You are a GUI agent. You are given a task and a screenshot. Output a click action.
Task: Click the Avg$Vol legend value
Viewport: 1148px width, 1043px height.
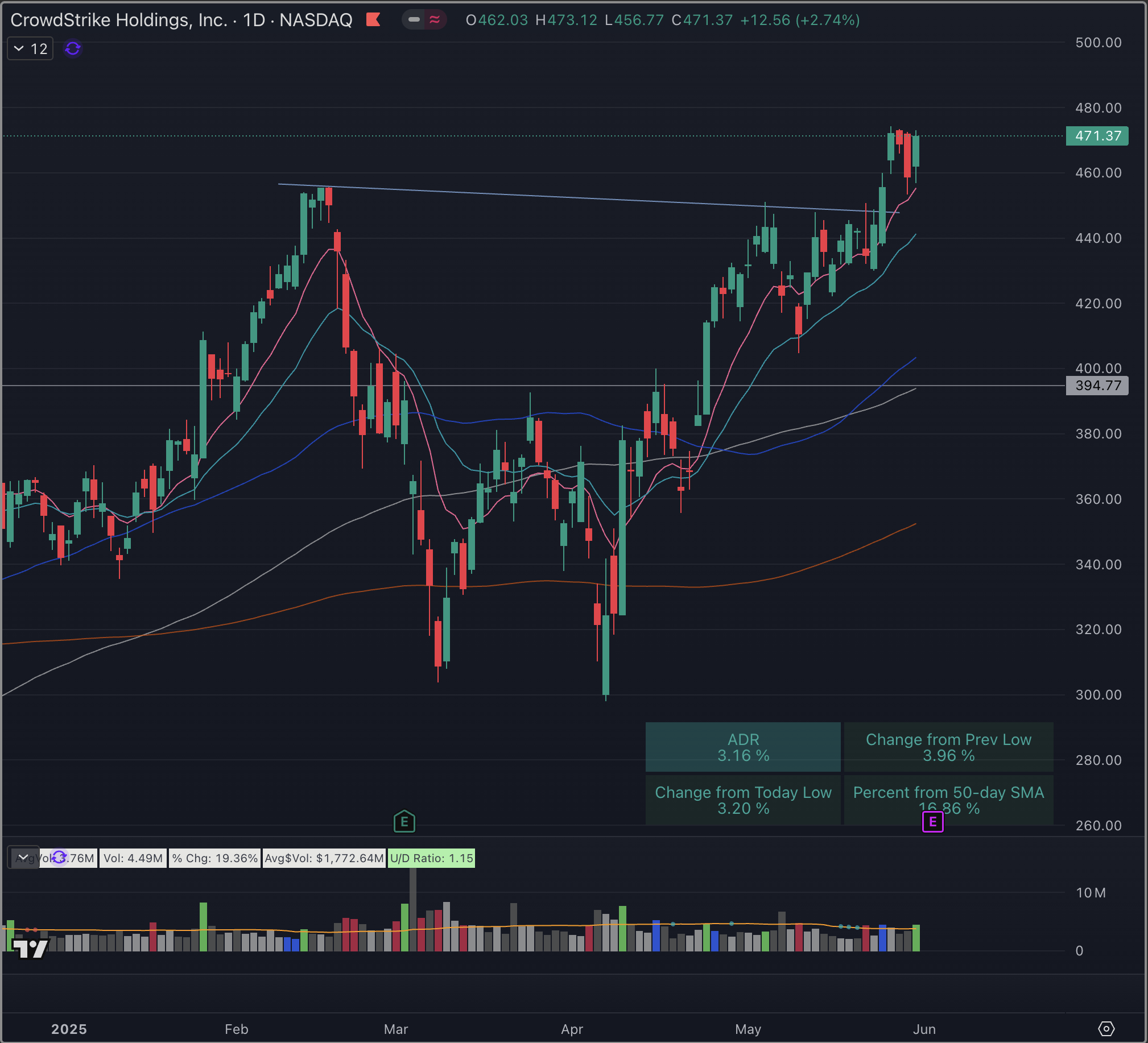point(323,858)
